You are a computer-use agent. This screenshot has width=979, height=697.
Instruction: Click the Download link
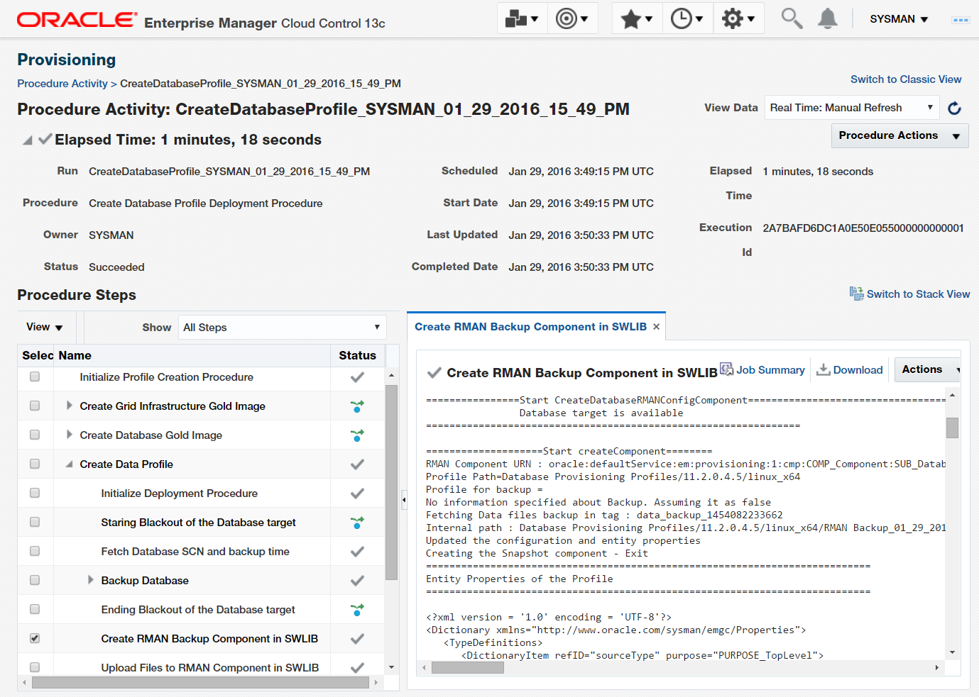point(858,370)
